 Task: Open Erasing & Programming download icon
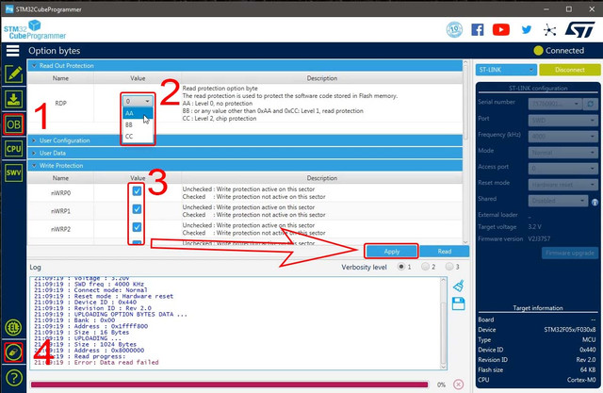(x=14, y=99)
